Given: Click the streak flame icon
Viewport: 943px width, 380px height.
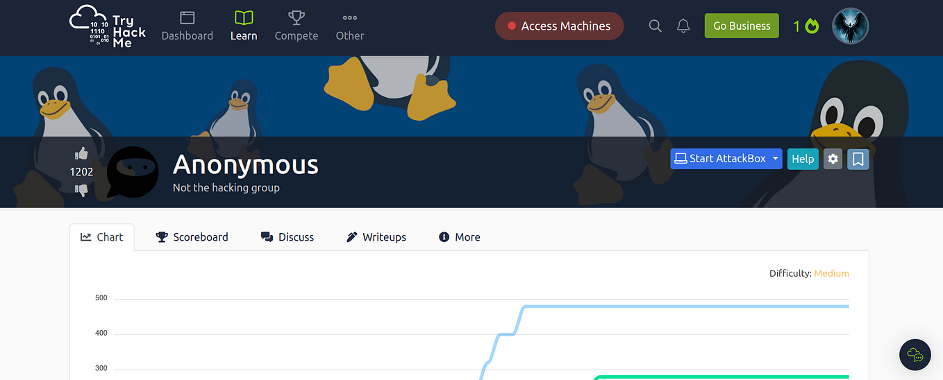Looking at the screenshot, I should (x=812, y=26).
